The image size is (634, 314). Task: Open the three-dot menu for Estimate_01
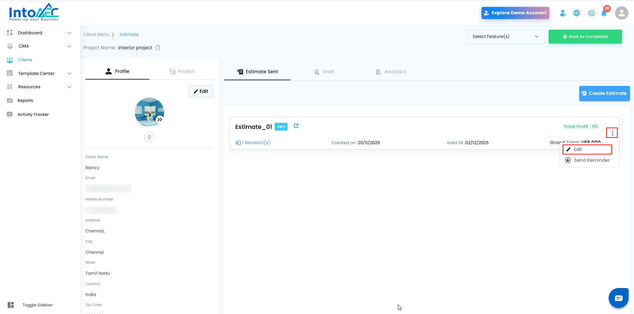pos(612,133)
